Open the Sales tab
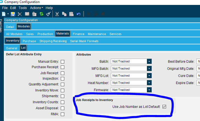 [30, 34]
